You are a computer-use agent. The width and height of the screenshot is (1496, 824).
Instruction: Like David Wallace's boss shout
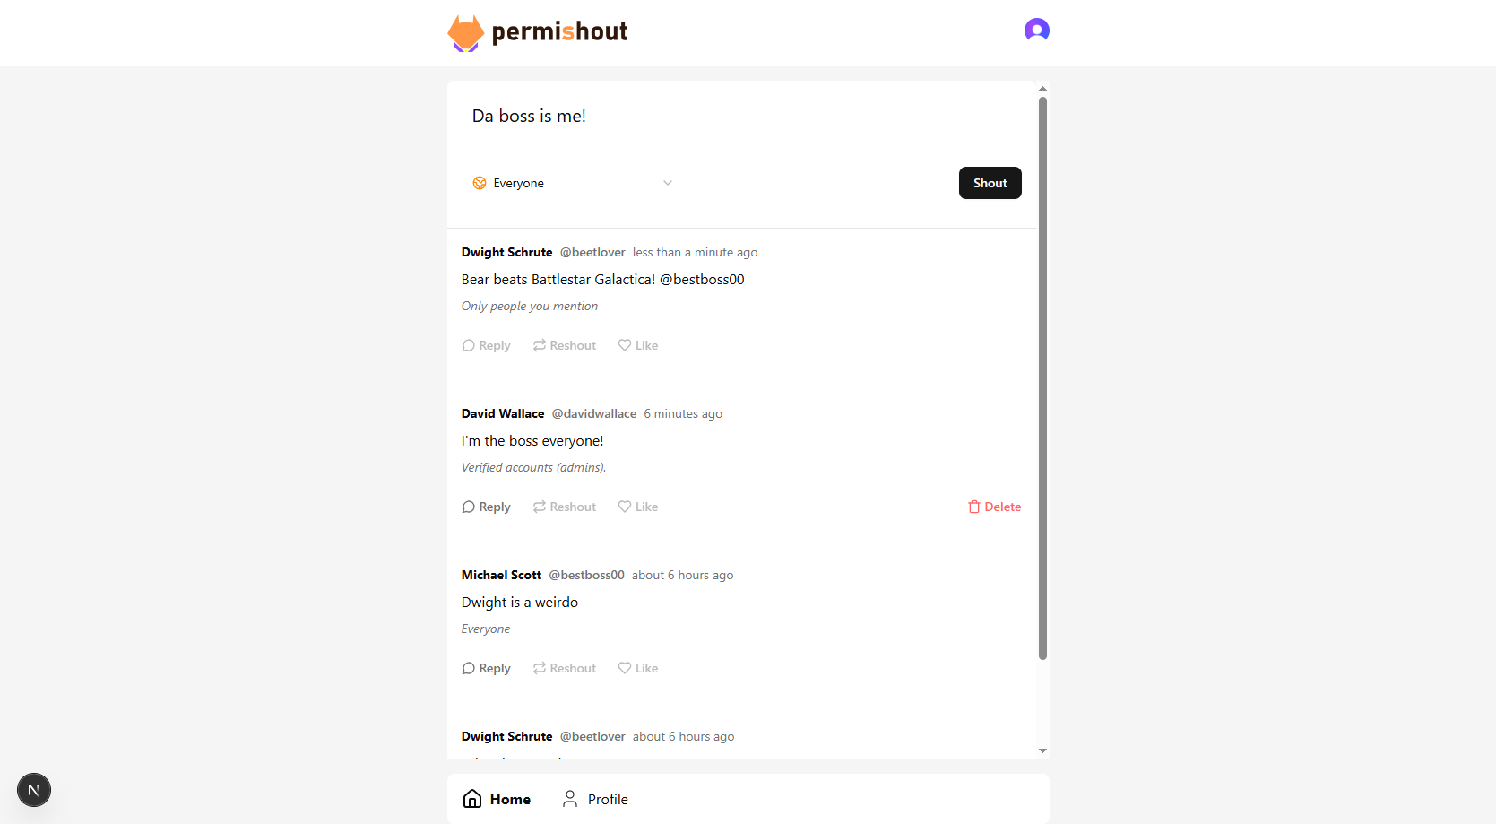point(638,507)
